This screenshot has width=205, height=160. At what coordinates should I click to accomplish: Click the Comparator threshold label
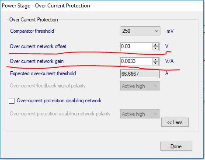32,31
